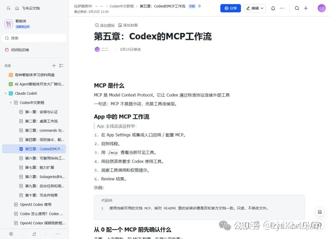Add a new page with the plus icon beside 目录
Viewport: 330px width, 239px height.
point(54,66)
